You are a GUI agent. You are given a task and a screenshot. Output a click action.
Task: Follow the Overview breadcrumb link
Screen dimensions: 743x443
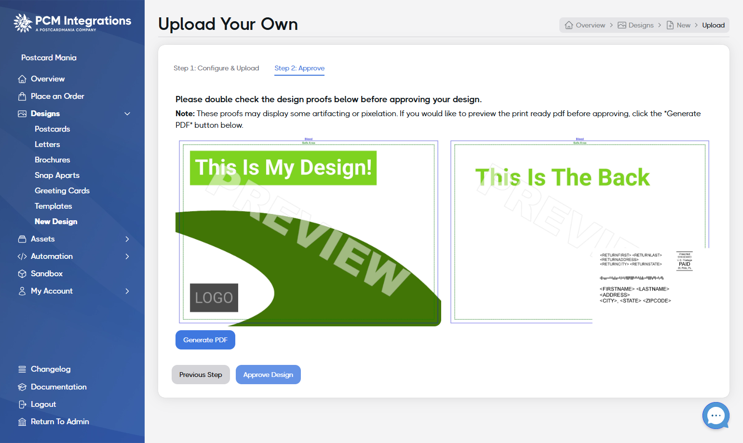(x=590, y=25)
